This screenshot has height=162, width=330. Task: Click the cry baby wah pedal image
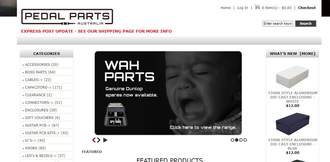[116, 114]
